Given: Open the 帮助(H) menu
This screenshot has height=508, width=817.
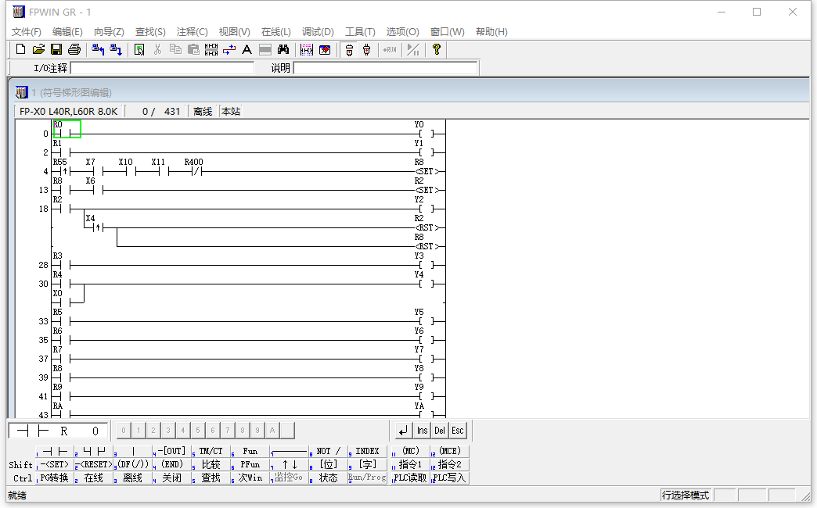Looking at the screenshot, I should coord(491,32).
